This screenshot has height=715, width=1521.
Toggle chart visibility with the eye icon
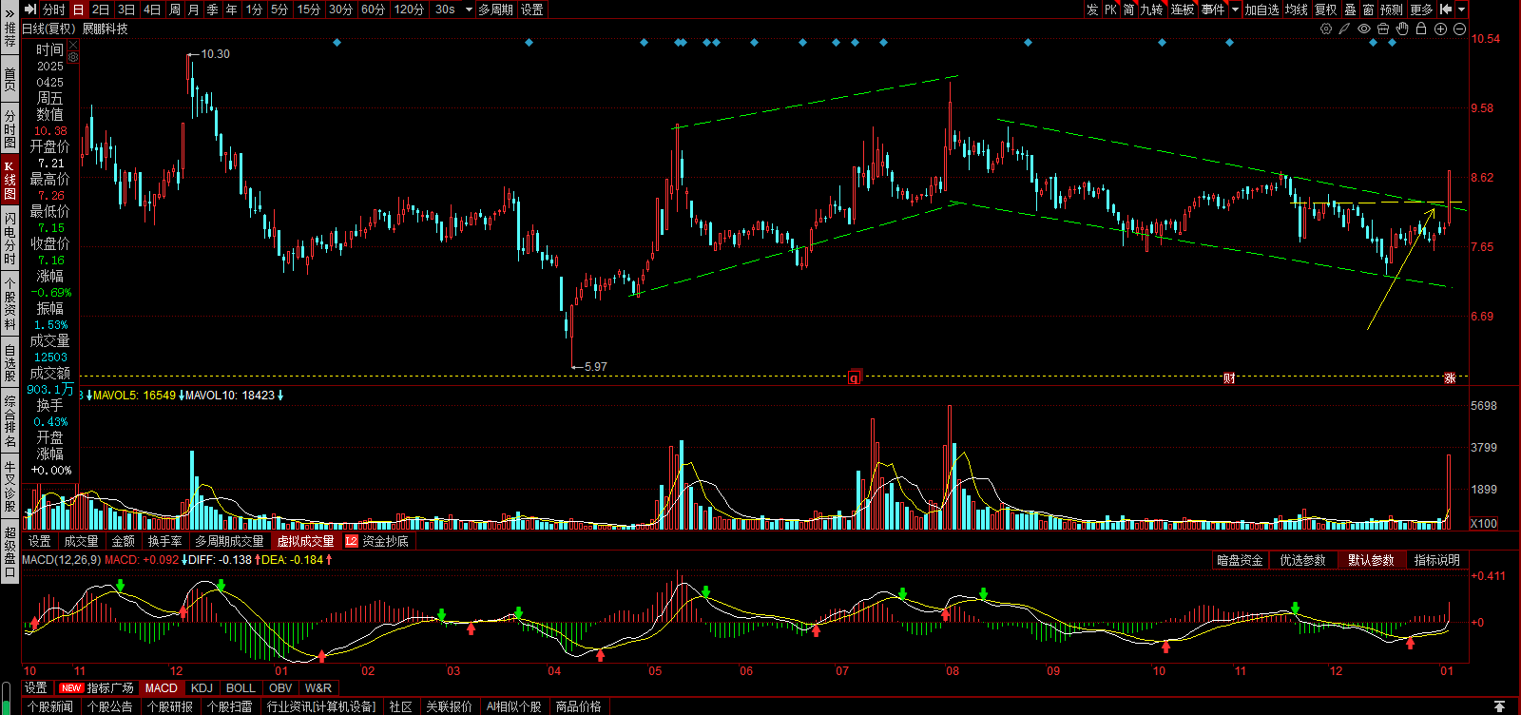(1364, 29)
